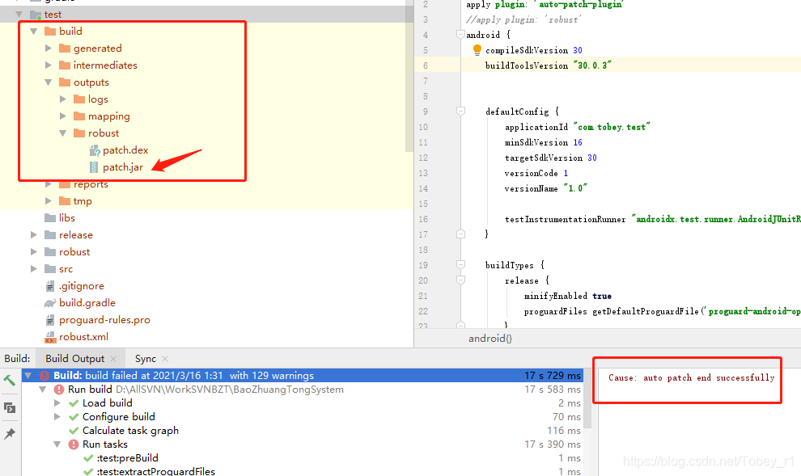Select the robust folder below release
801x476 pixels.
(x=74, y=252)
